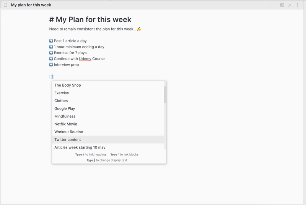Close the pane with the X icon
This screenshot has width=306, height=205.
coord(290,5)
